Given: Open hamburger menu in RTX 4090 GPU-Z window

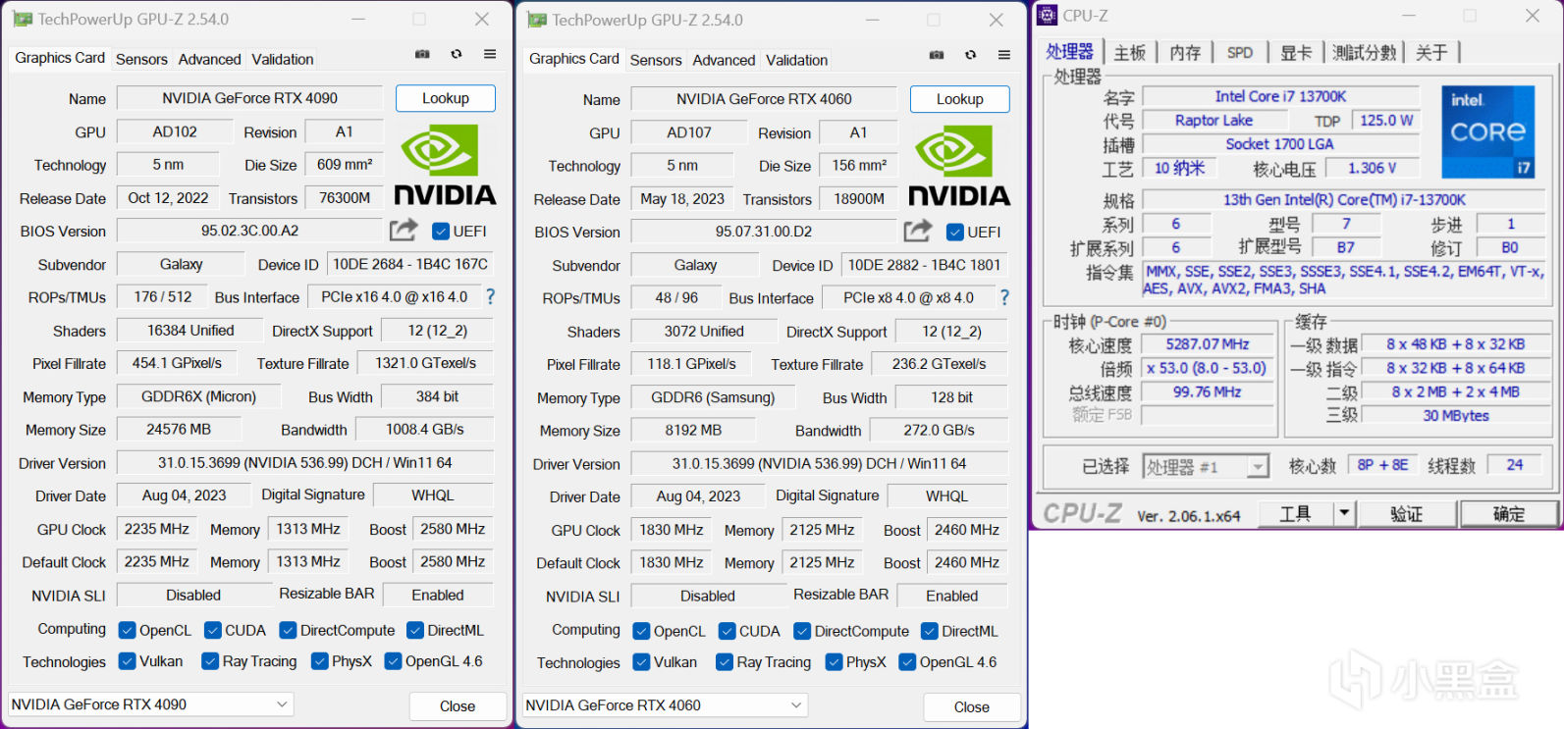Looking at the screenshot, I should pyautogui.click(x=490, y=54).
